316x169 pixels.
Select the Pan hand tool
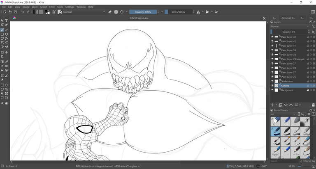click(x=7, y=103)
